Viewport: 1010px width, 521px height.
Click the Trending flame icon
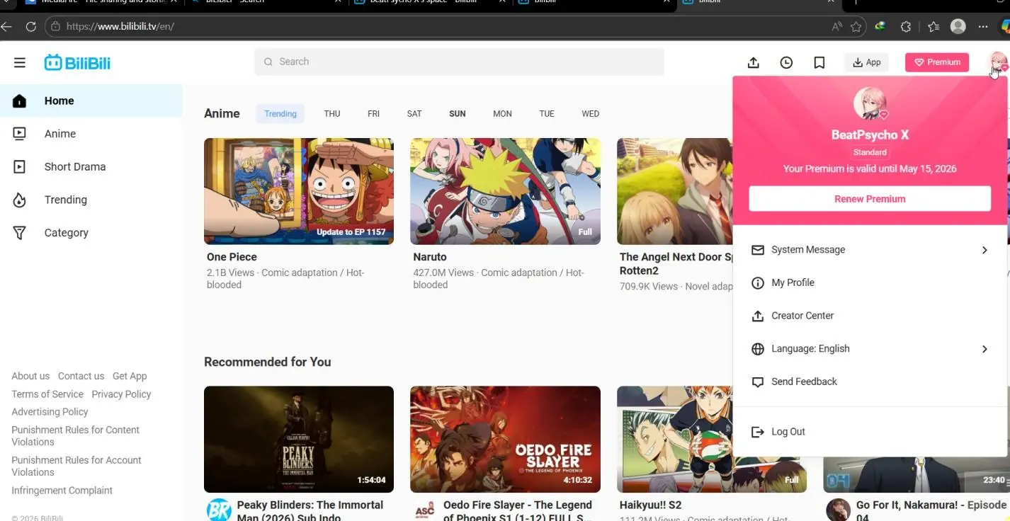tap(20, 200)
